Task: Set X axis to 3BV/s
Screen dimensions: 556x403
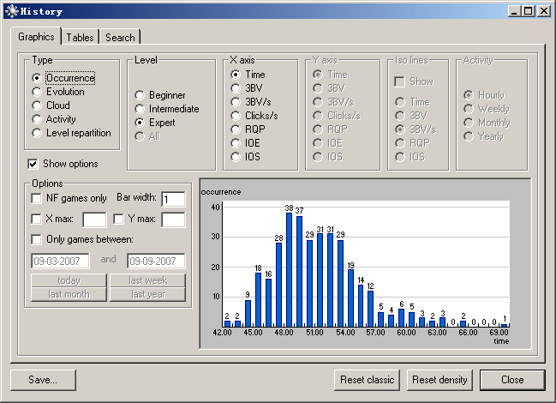Action: [x=235, y=102]
